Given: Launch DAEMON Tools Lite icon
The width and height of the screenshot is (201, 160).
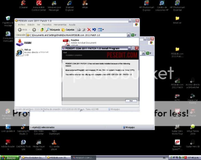Looking at the screenshot, I should click(x=24, y=145).
